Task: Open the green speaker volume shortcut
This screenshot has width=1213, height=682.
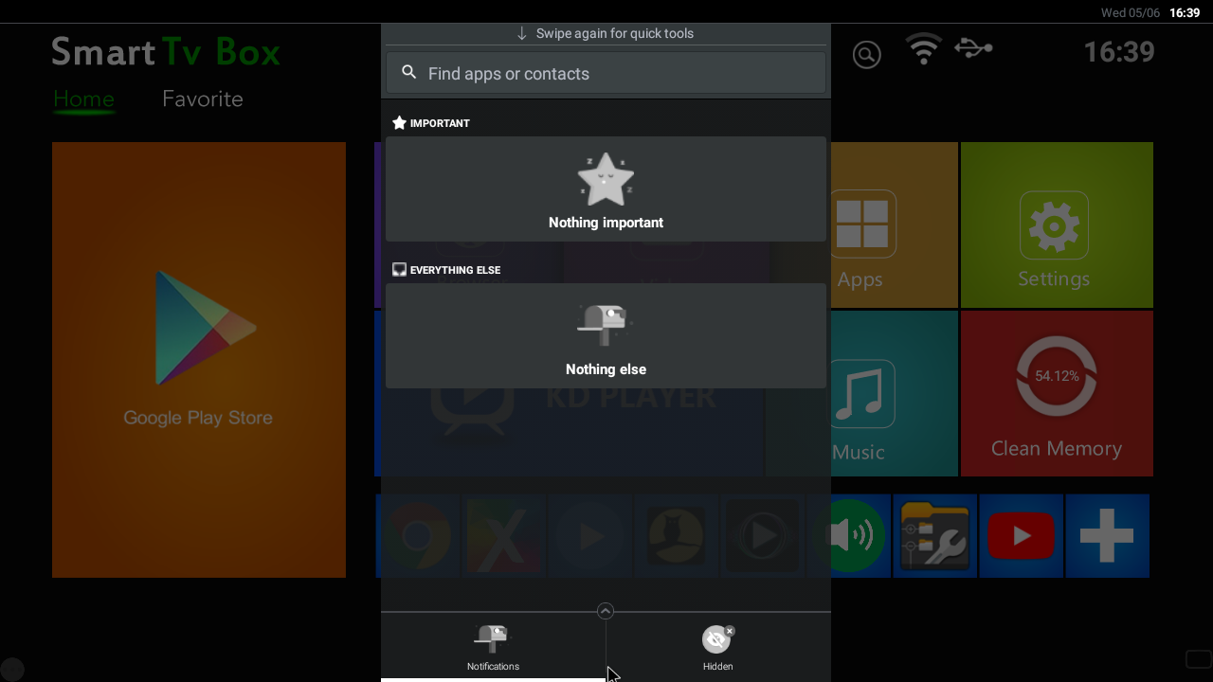Action: (x=860, y=536)
